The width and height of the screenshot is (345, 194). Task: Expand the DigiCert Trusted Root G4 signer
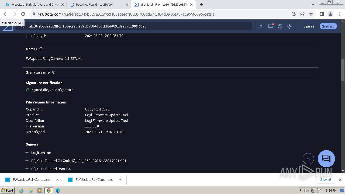27,169
